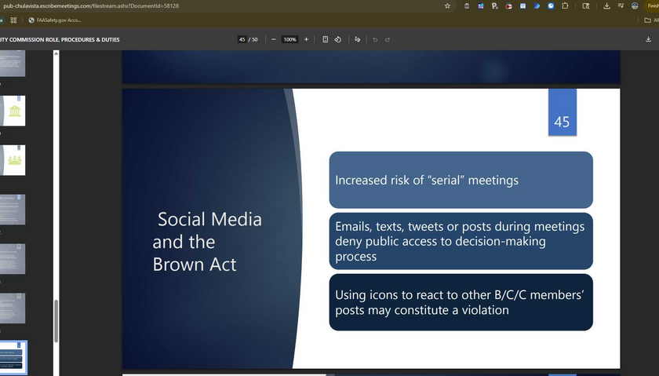Bookmark this page with the star icon

tap(447, 5)
